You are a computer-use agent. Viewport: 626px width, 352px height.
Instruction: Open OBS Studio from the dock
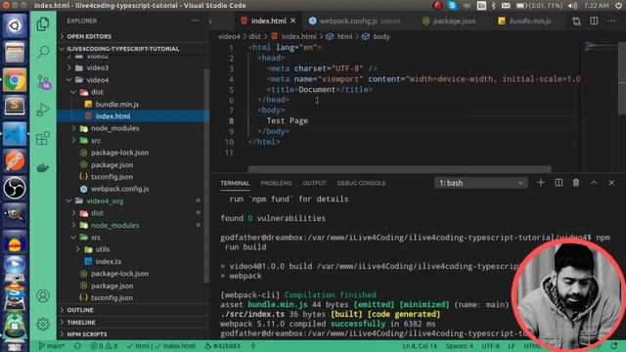(x=15, y=188)
